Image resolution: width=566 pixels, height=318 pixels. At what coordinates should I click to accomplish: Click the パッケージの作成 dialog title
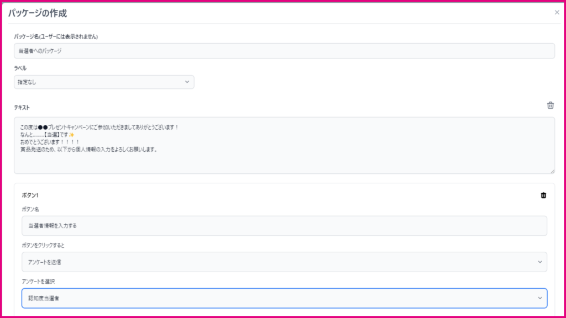coord(38,13)
